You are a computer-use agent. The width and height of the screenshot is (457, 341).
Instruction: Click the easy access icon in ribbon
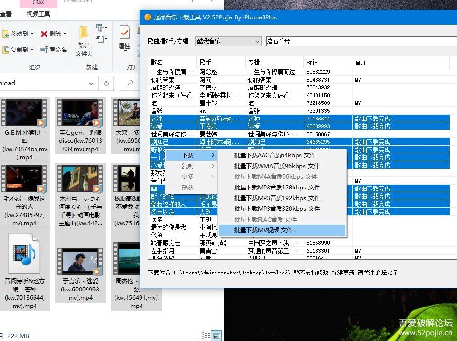[100, 39]
